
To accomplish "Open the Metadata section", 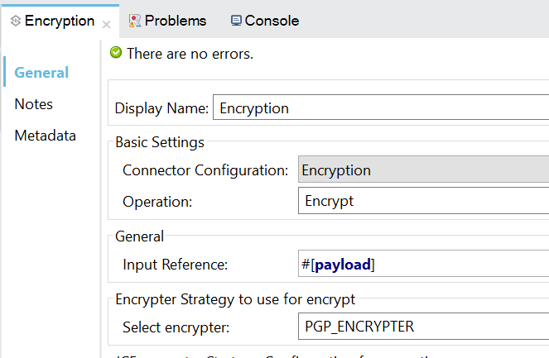I will coord(45,136).
